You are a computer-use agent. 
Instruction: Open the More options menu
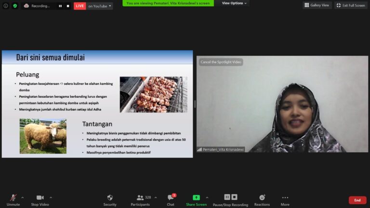coord(285,199)
